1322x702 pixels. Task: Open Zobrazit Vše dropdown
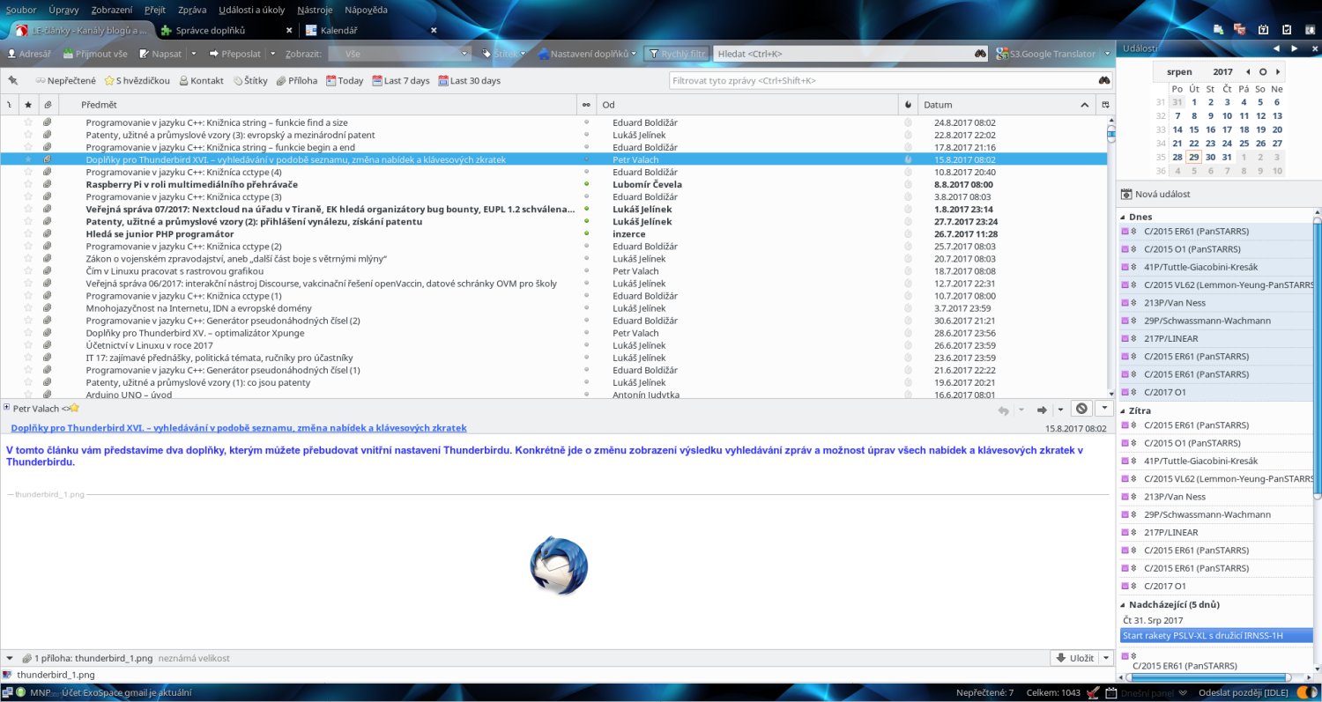(x=400, y=54)
